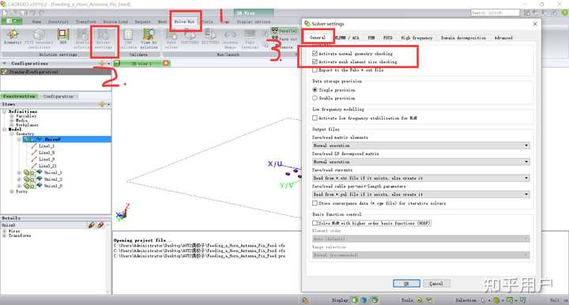Launch POSTFEKO from the ribbon

(x=190, y=37)
